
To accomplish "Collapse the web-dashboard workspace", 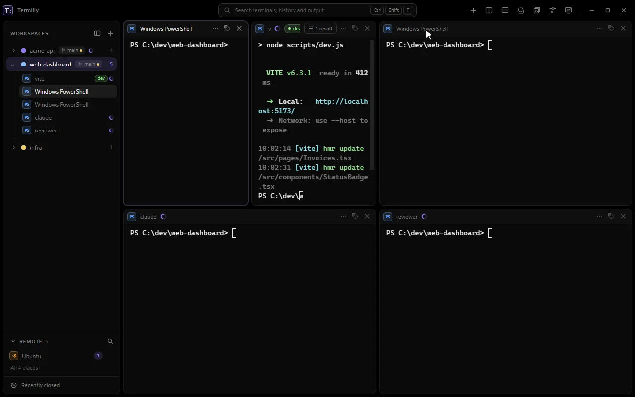I will 13,65.
